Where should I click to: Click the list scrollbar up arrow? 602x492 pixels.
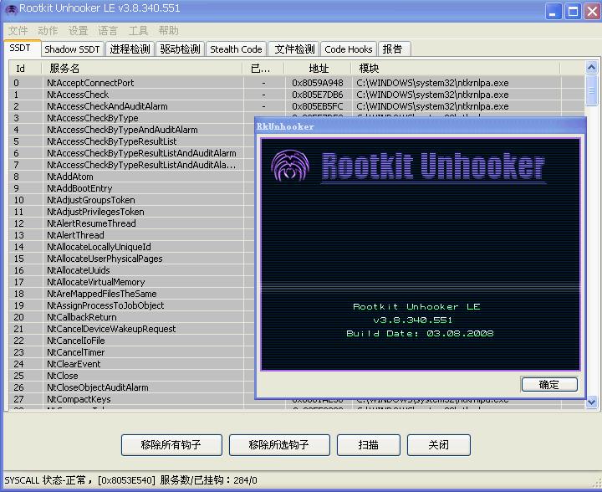[592, 68]
